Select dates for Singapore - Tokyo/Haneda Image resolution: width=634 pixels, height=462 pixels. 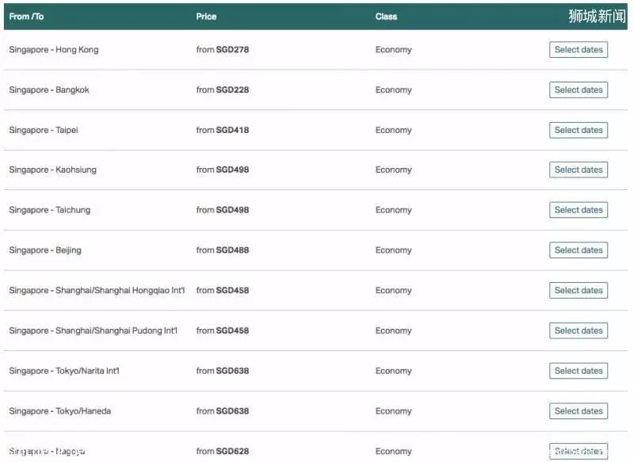[x=579, y=411]
